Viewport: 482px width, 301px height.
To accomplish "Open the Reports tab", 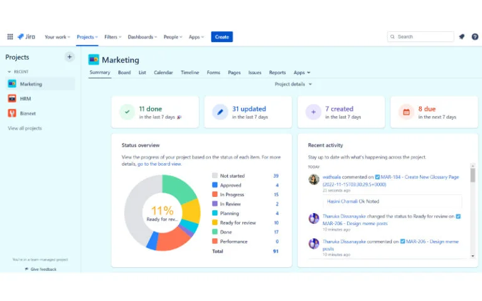I will point(277,73).
